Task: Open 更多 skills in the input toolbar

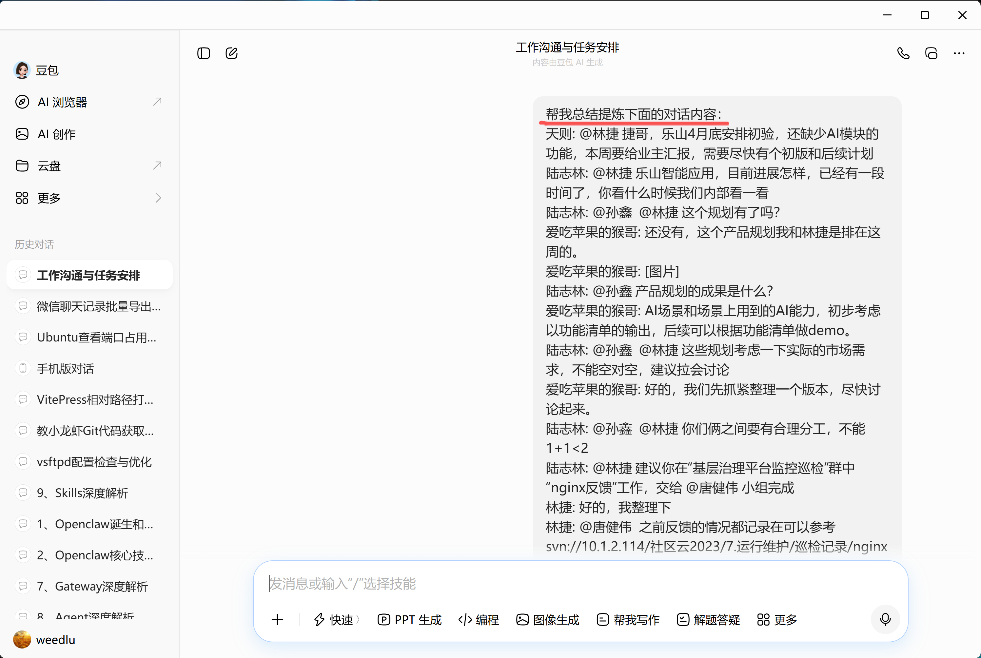Action: [x=777, y=619]
